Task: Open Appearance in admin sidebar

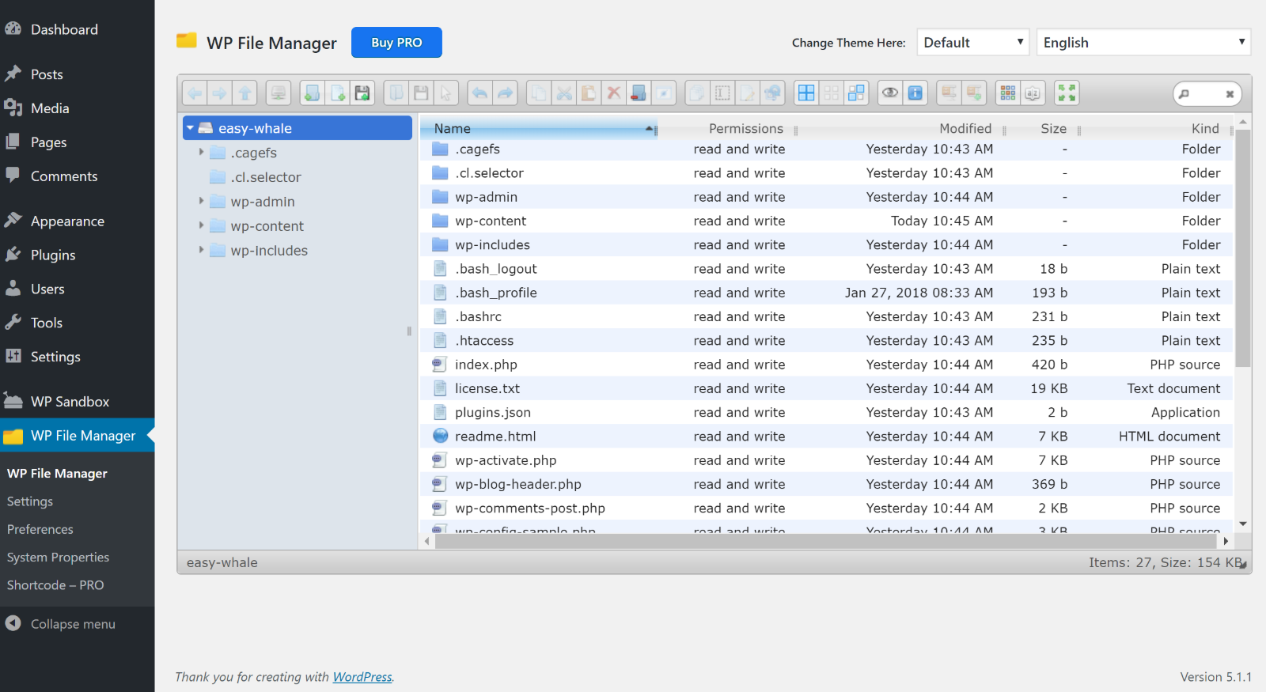Action: [x=77, y=221]
